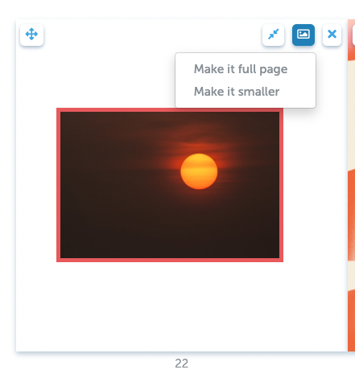Click the blue X remove-page icon
This screenshot has height=378, width=355.
click(x=332, y=35)
